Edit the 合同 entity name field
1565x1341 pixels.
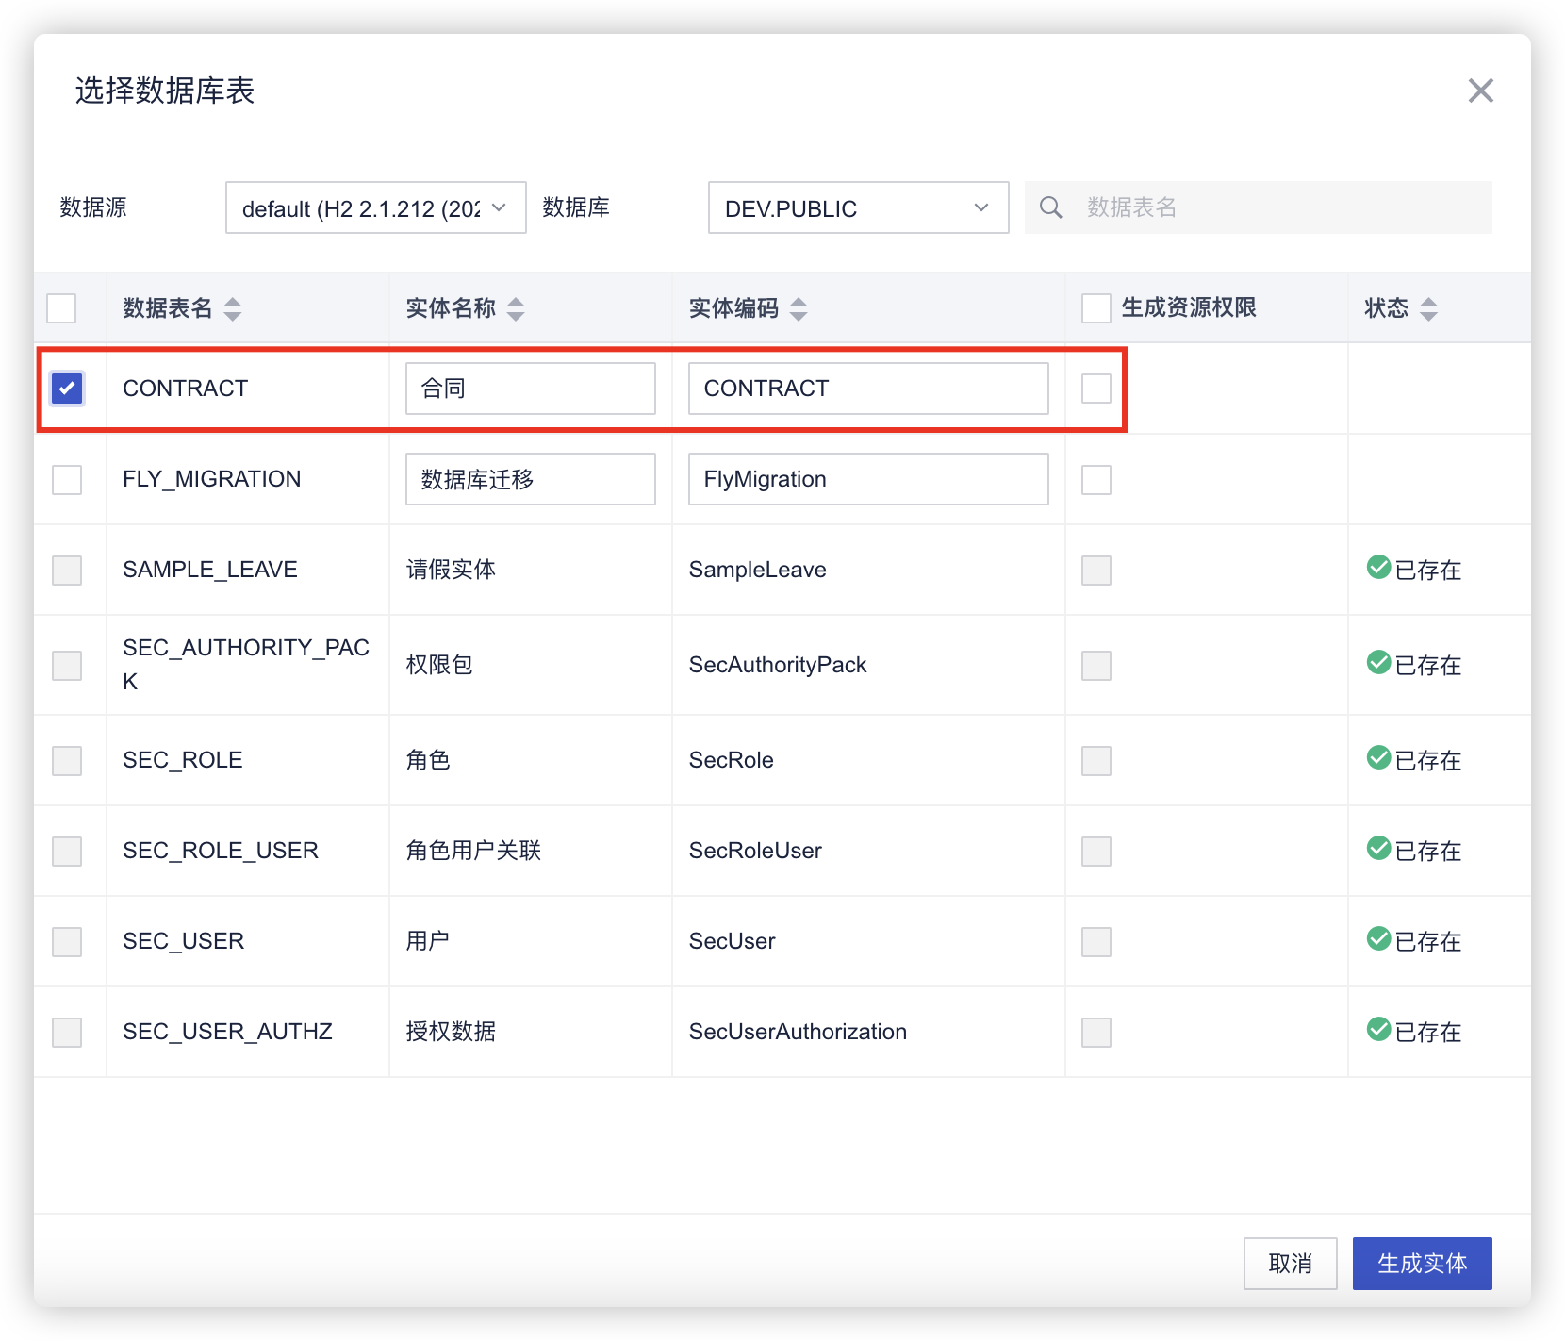530,389
